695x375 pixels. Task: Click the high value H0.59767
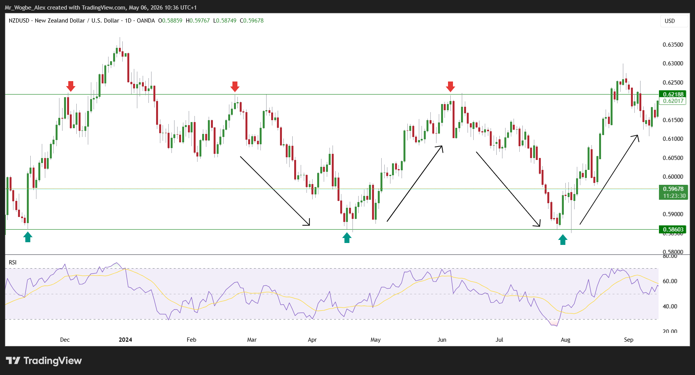pyautogui.click(x=198, y=21)
